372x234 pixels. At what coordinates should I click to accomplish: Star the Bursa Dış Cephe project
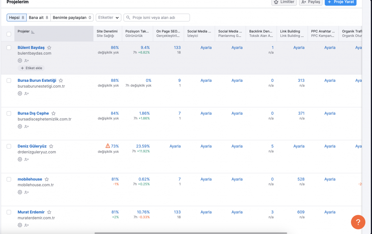click(53, 114)
